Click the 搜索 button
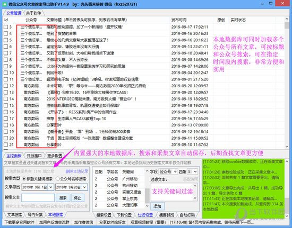Screen dimensions: 292x228 pyautogui.click(x=63, y=198)
